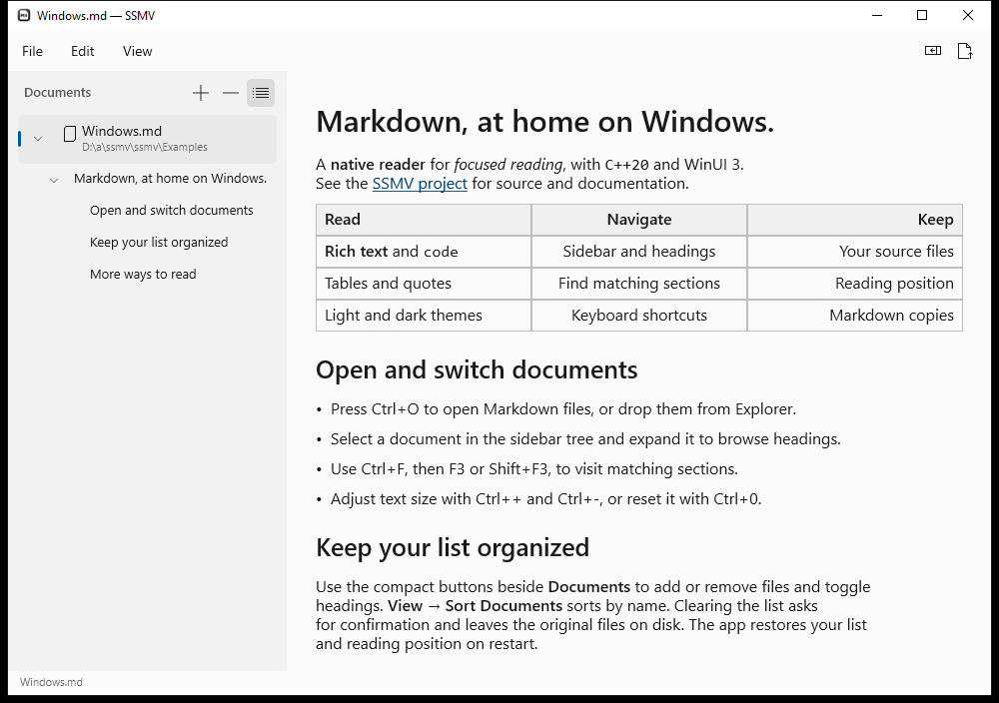999x703 pixels.
Task: Follow the SSMV project link
Action: (x=420, y=184)
